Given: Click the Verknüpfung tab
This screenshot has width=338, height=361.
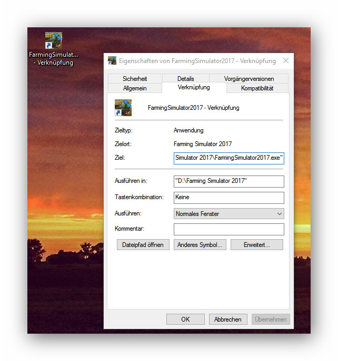Looking at the screenshot, I should coord(194,87).
